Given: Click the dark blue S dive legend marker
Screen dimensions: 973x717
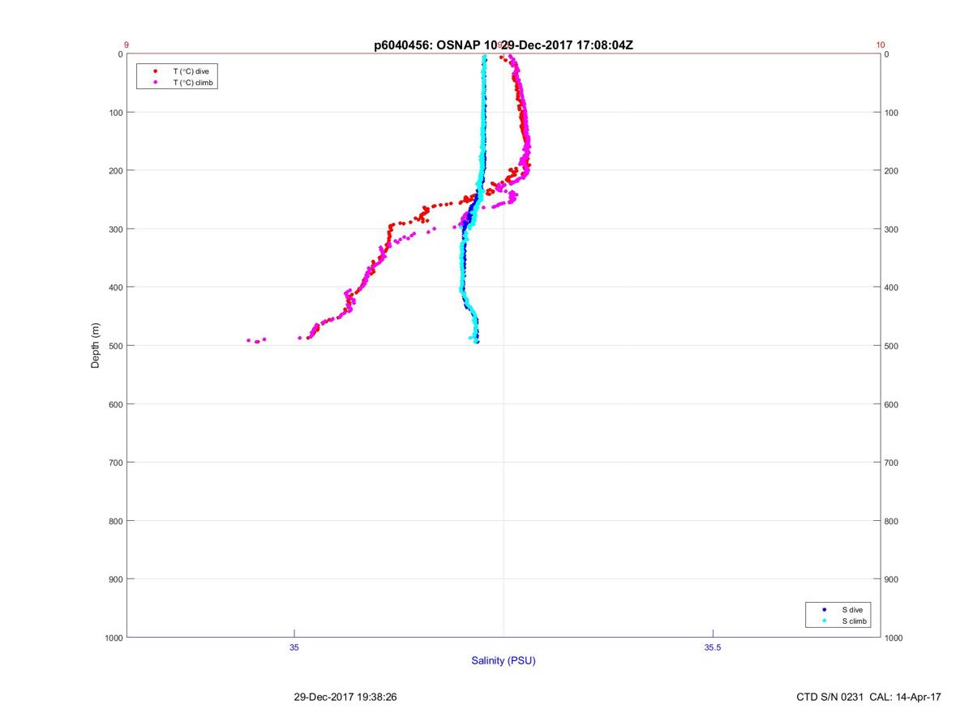Looking at the screenshot, I should click(824, 609).
